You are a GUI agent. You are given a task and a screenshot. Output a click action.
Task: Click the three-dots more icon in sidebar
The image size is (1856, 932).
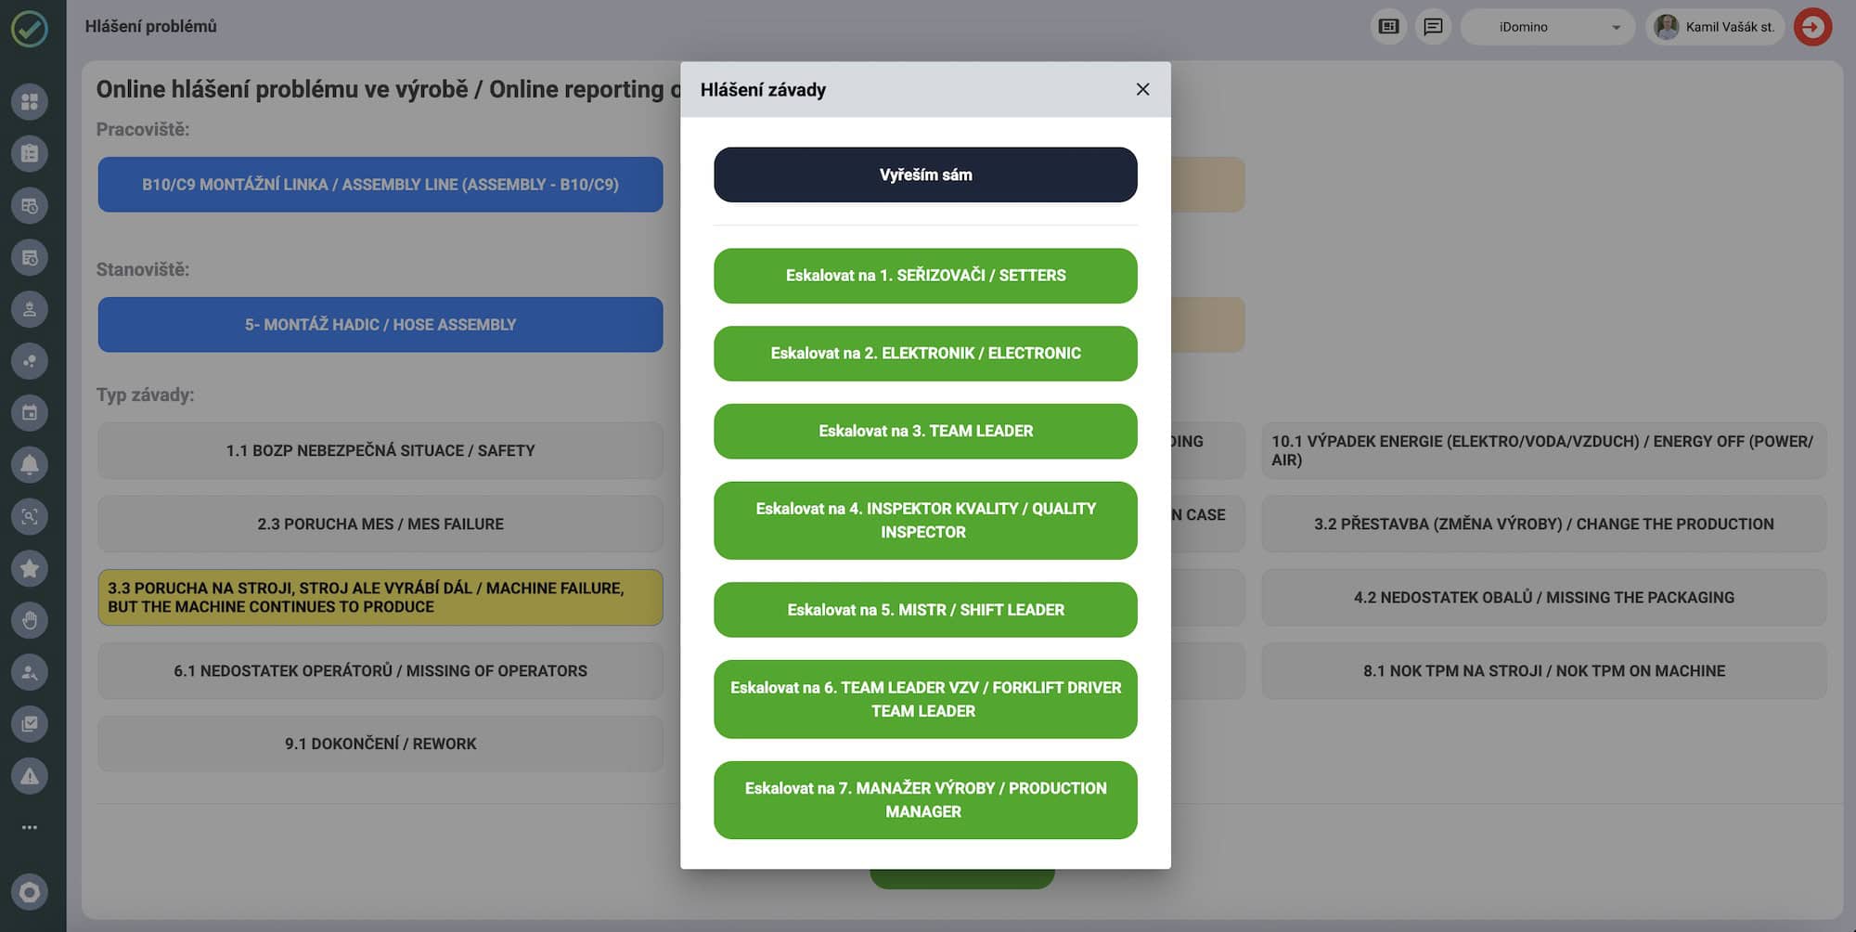click(x=30, y=827)
